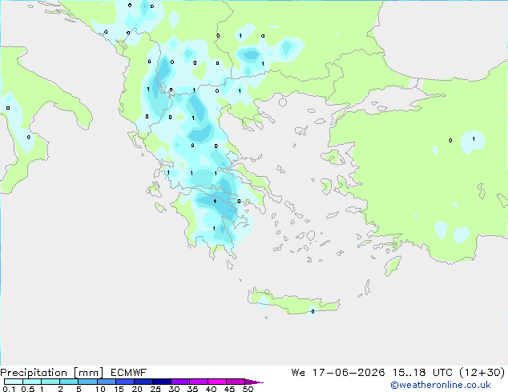Click the legend value "2"
Image resolution: width=508 pixels, height=392 pixels.
click(x=60, y=389)
